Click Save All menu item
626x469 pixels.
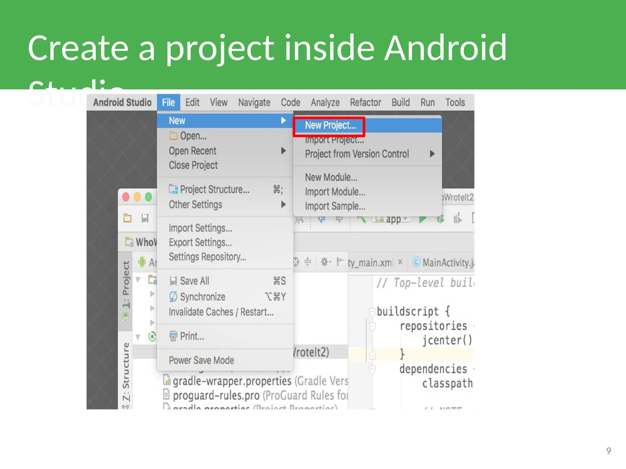click(225, 281)
